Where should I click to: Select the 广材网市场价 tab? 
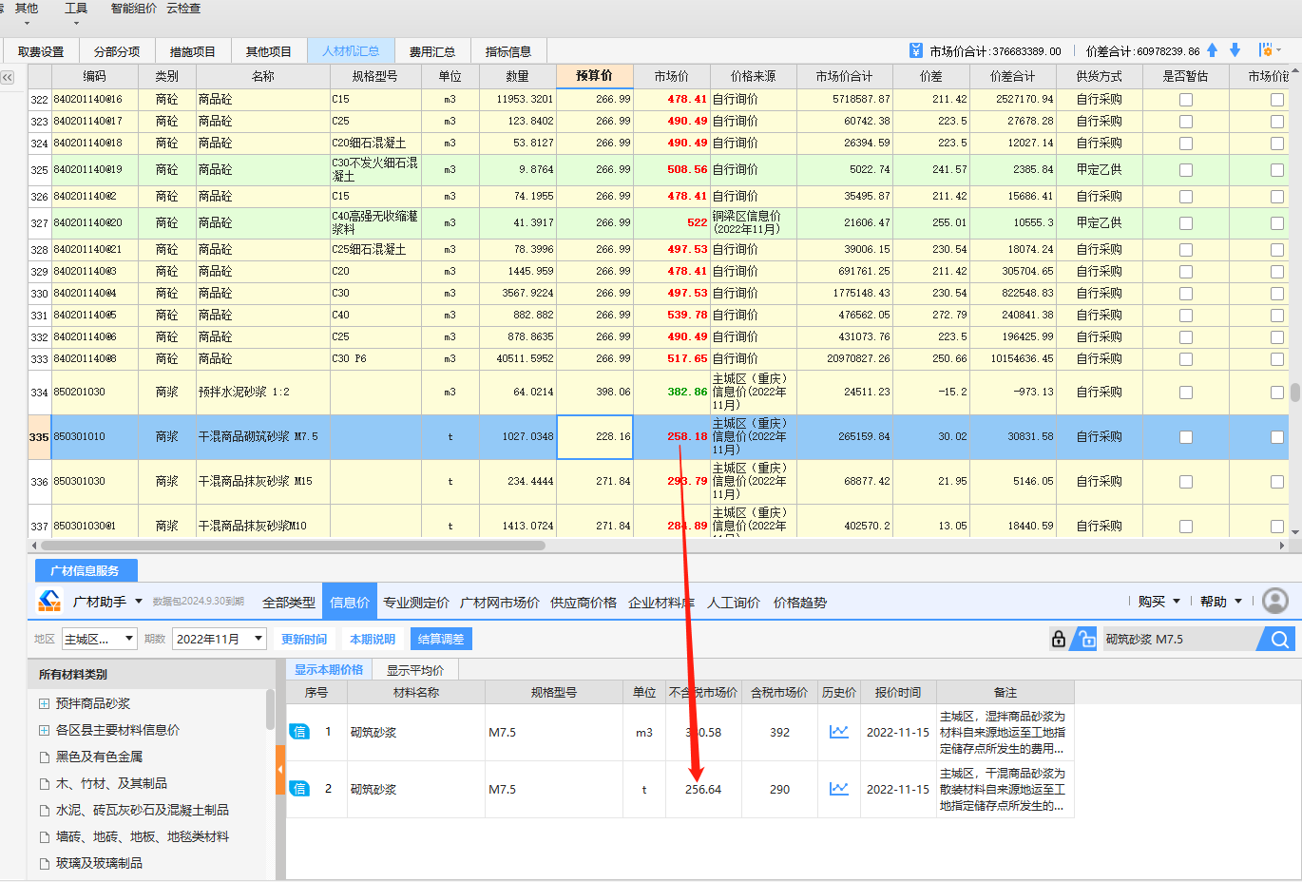pyautogui.click(x=500, y=603)
